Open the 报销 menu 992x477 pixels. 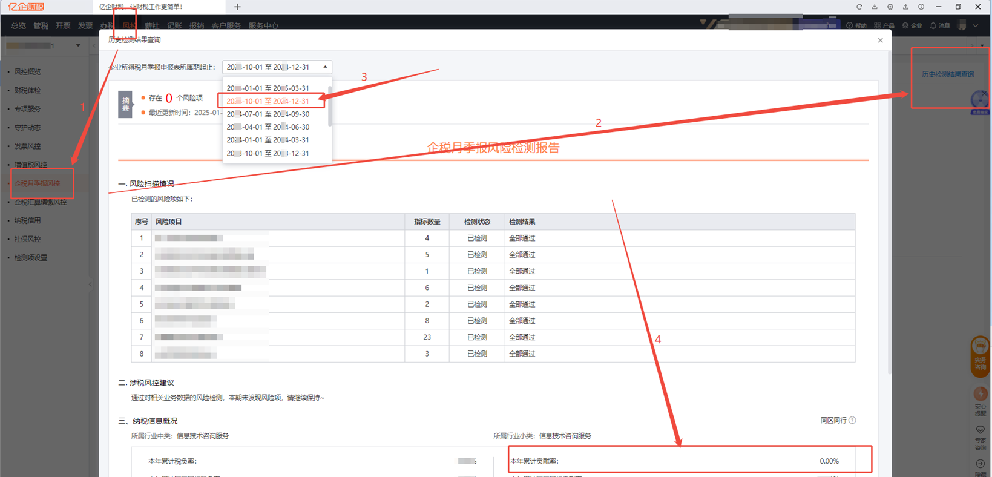click(197, 25)
